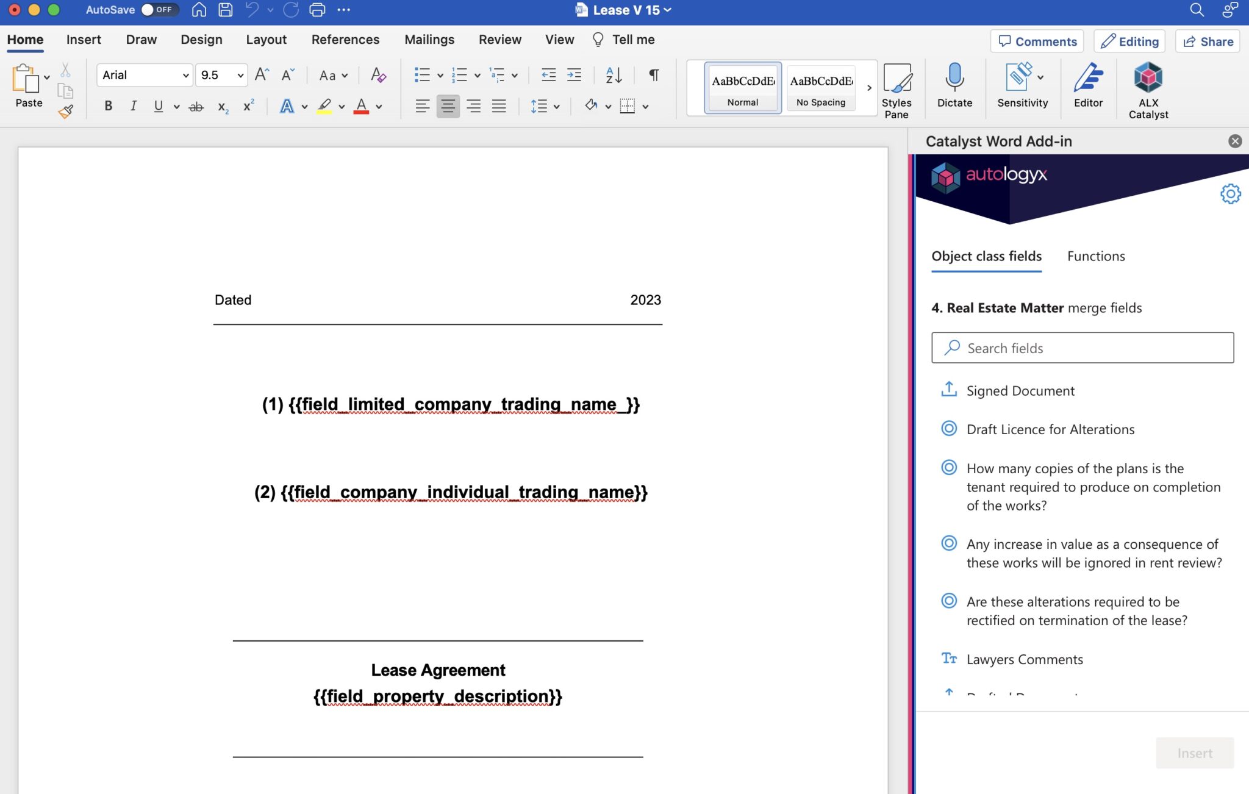Increase indent of the paragraph
This screenshot has width=1249, height=794.
click(574, 75)
